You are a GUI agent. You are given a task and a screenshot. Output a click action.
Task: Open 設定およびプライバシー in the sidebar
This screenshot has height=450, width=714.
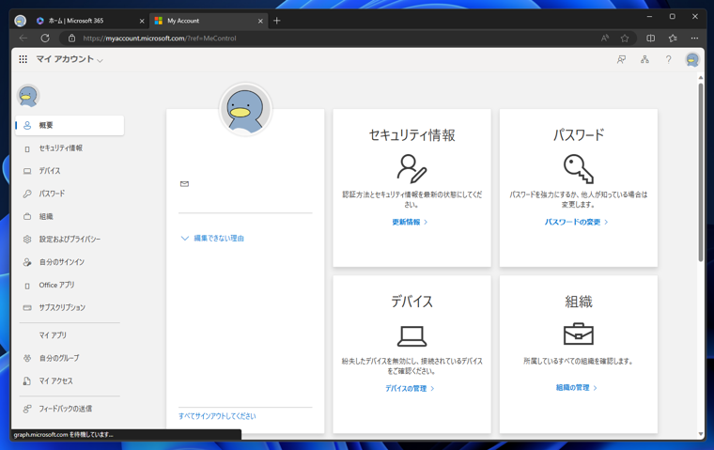70,240
